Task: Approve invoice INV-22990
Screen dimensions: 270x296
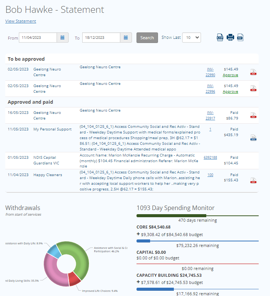Action: [230, 75]
